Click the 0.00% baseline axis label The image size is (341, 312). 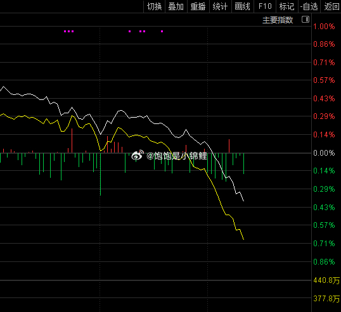[324, 153]
